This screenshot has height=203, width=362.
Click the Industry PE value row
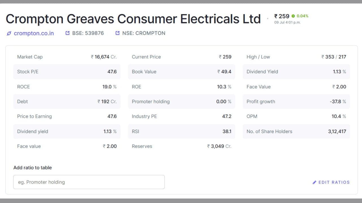click(x=182, y=116)
